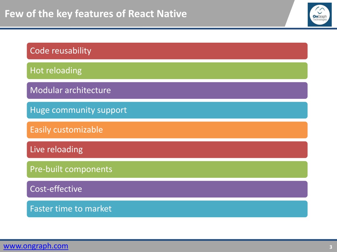Select the Faster time to market bar
This screenshot has width=337, height=252.
(x=167, y=209)
